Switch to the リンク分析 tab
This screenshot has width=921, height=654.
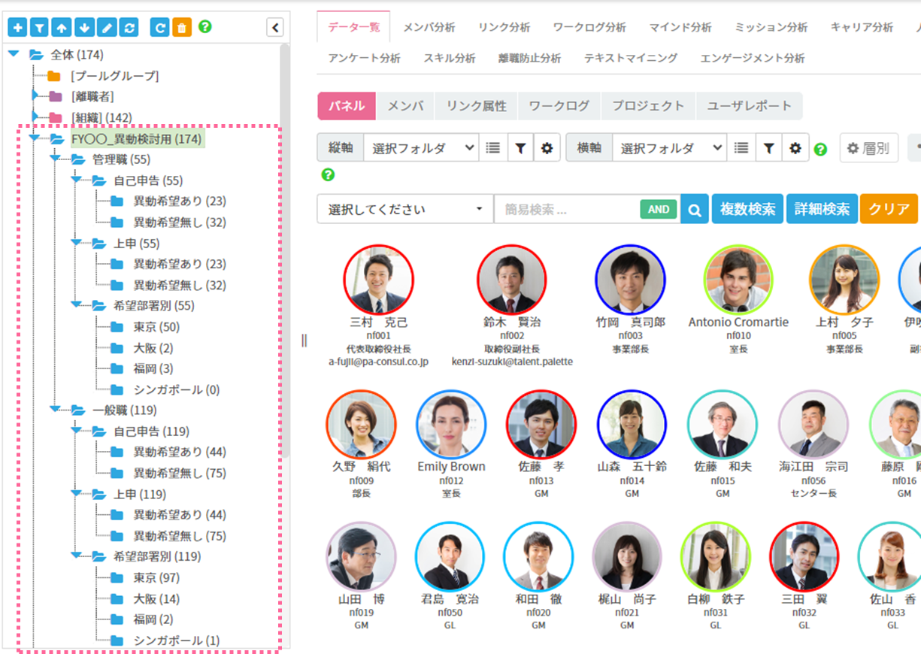(x=504, y=27)
